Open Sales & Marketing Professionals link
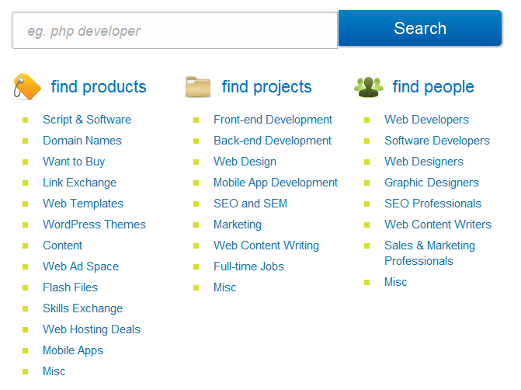This screenshot has width=521, height=390. click(x=429, y=253)
